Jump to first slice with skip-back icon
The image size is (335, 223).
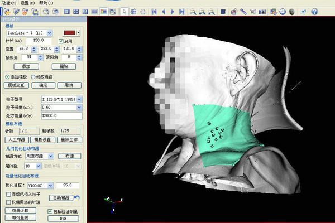[154, 11]
